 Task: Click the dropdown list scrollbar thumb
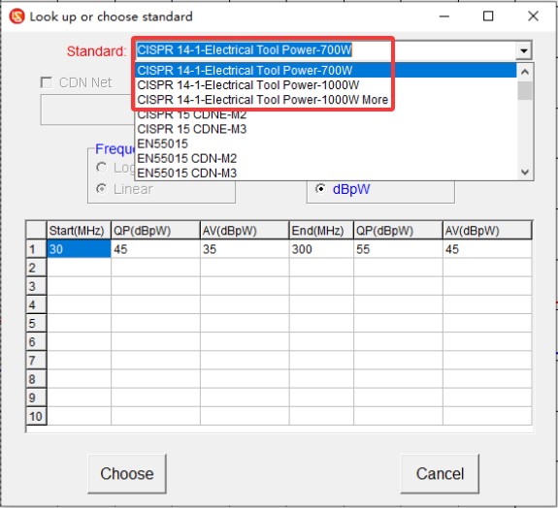(x=525, y=91)
